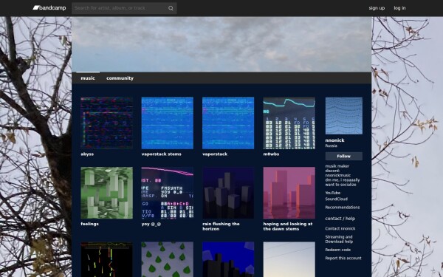Open the m8wbs album artwork
Viewport: 443px width, 277px height.
pyautogui.click(x=289, y=123)
